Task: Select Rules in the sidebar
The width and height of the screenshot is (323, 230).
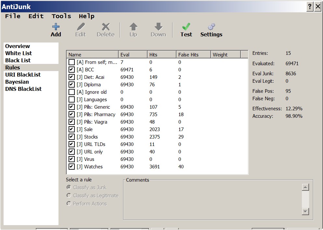Action: click(13, 67)
